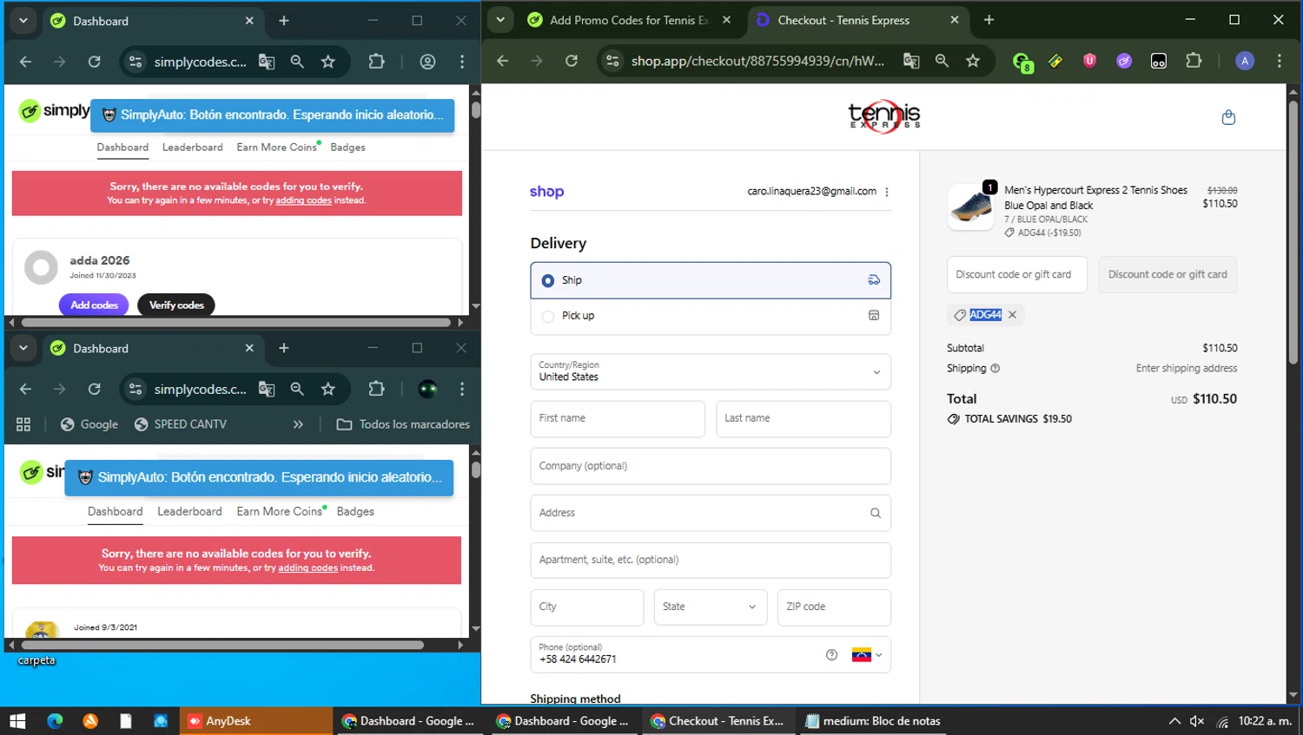
Task: Open Badges tab in bottom-left Dashboard window
Action: pyautogui.click(x=355, y=511)
